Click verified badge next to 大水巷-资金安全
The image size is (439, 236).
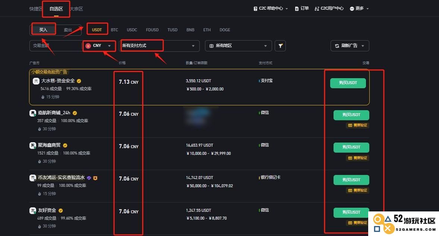click(x=79, y=81)
